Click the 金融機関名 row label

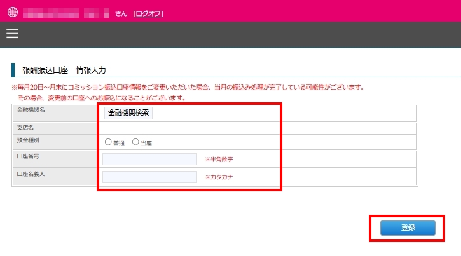click(31, 110)
